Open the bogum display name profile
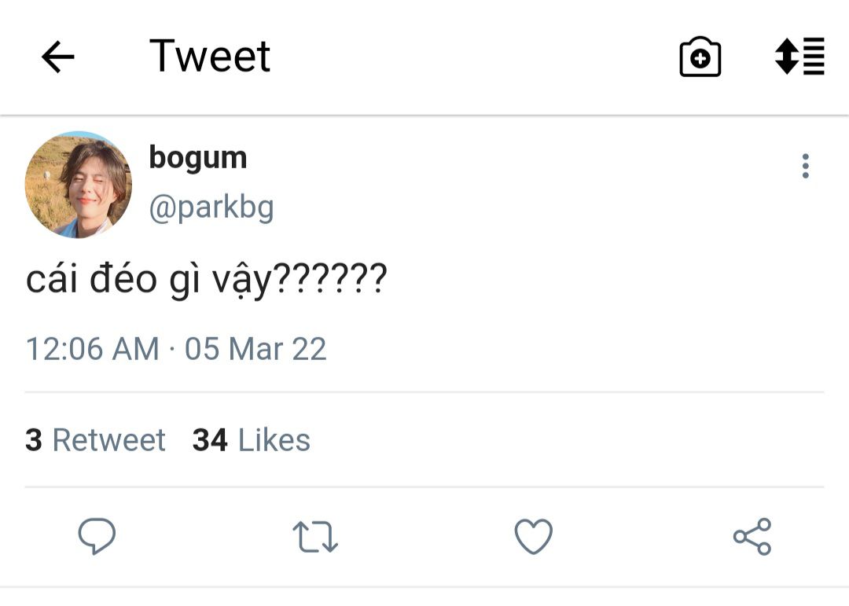Viewport: 849px width, 606px height. [x=198, y=158]
